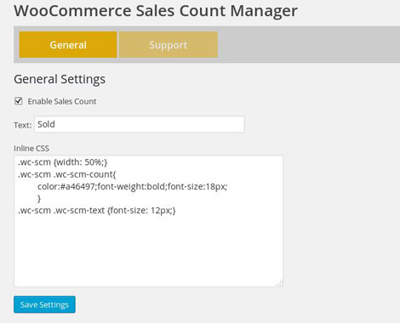Click the Enable Sales Count label text
400x323 pixels.
pos(62,101)
